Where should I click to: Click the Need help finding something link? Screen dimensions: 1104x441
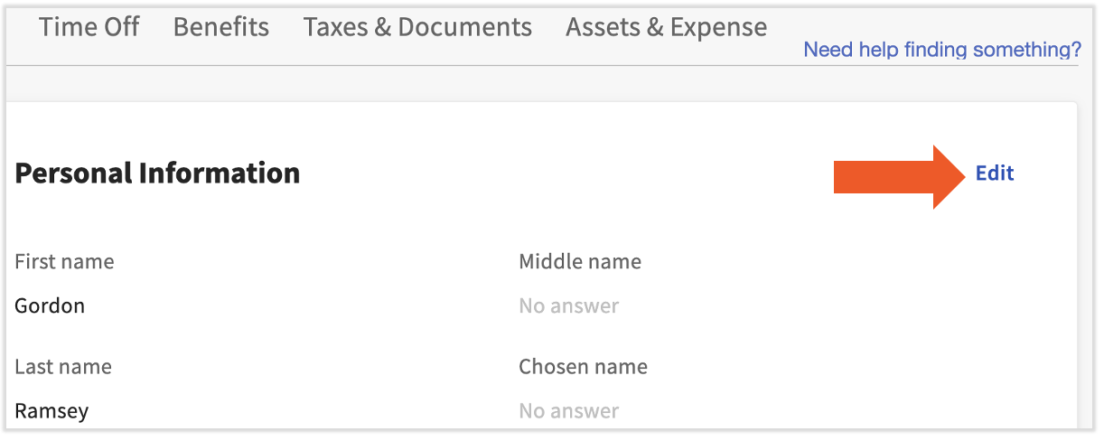pos(942,50)
